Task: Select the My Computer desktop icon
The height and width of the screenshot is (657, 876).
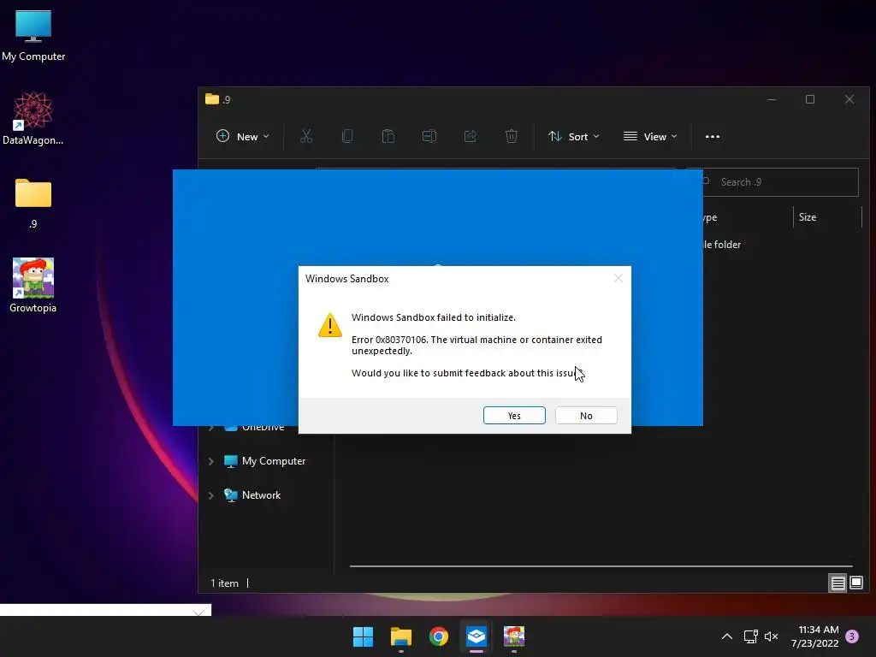Action: [x=33, y=36]
